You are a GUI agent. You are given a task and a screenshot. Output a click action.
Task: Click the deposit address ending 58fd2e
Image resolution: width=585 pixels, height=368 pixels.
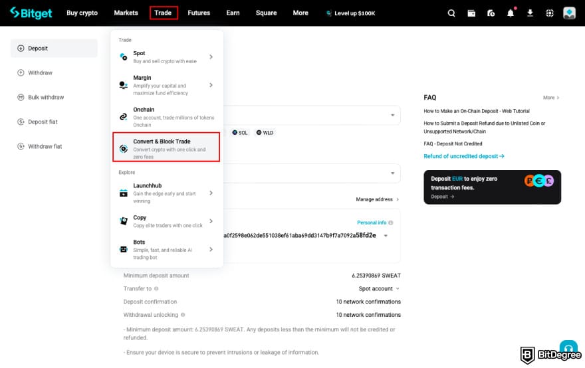(x=300, y=235)
